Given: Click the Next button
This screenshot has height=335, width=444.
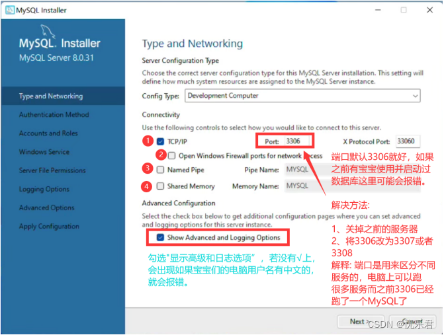Looking at the screenshot, I should 361,322.
